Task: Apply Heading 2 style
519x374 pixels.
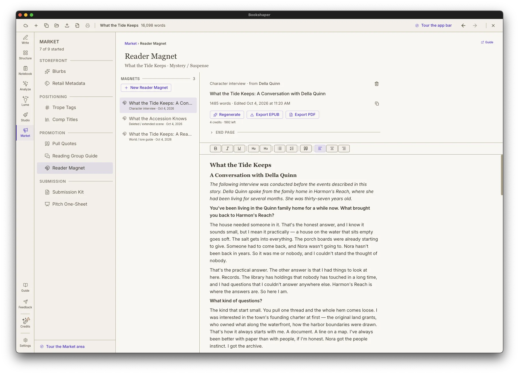Action: pyautogui.click(x=253, y=149)
